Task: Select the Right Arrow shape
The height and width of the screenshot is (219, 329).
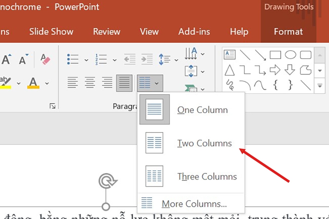Action: pos(275,70)
